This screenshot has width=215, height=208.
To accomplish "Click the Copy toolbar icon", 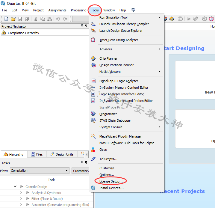I will pyautogui.click(x=43, y=19).
